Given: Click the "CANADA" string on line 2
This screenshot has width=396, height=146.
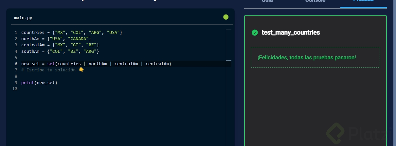Looking at the screenshot, I should click(x=78, y=39).
